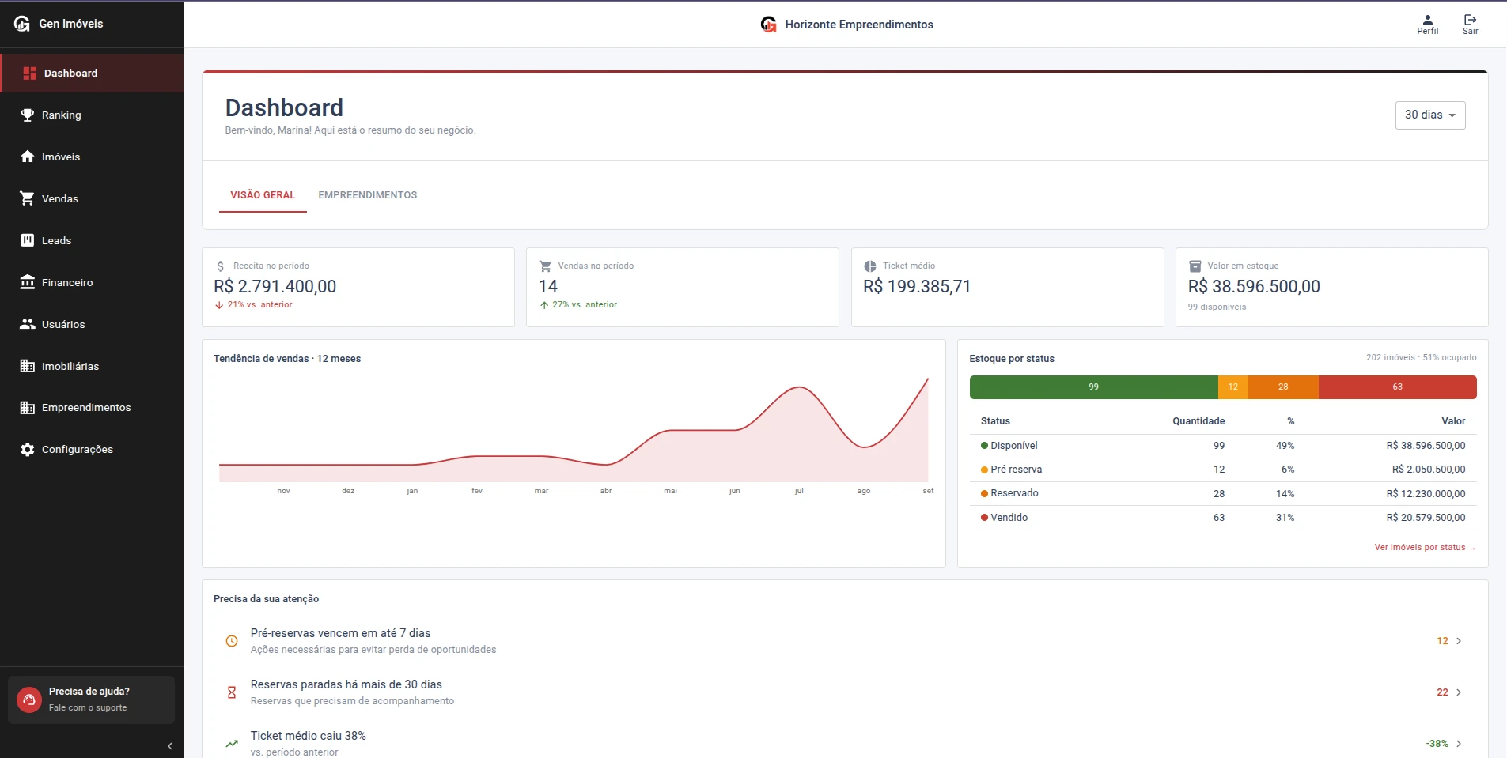Click the Sair logout icon
1507x758 pixels.
1470,20
